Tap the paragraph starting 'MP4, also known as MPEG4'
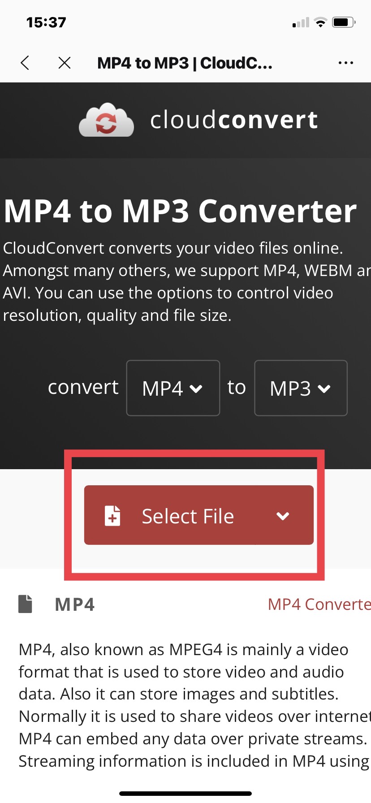The image size is (371, 803). pyautogui.click(x=194, y=705)
